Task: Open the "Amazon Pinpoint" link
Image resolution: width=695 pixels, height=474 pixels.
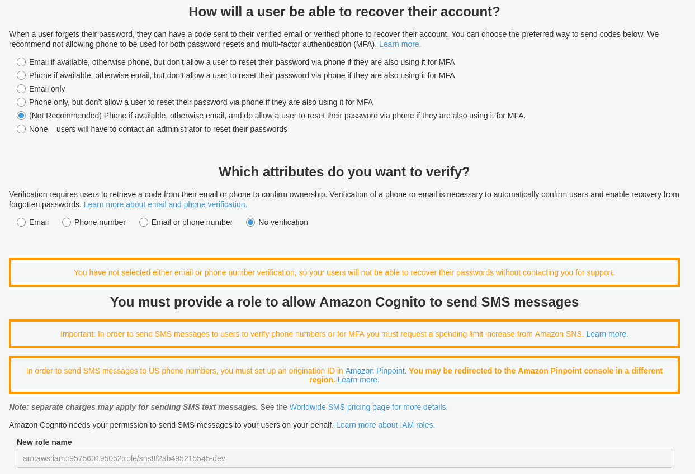Action: pyautogui.click(x=375, y=370)
